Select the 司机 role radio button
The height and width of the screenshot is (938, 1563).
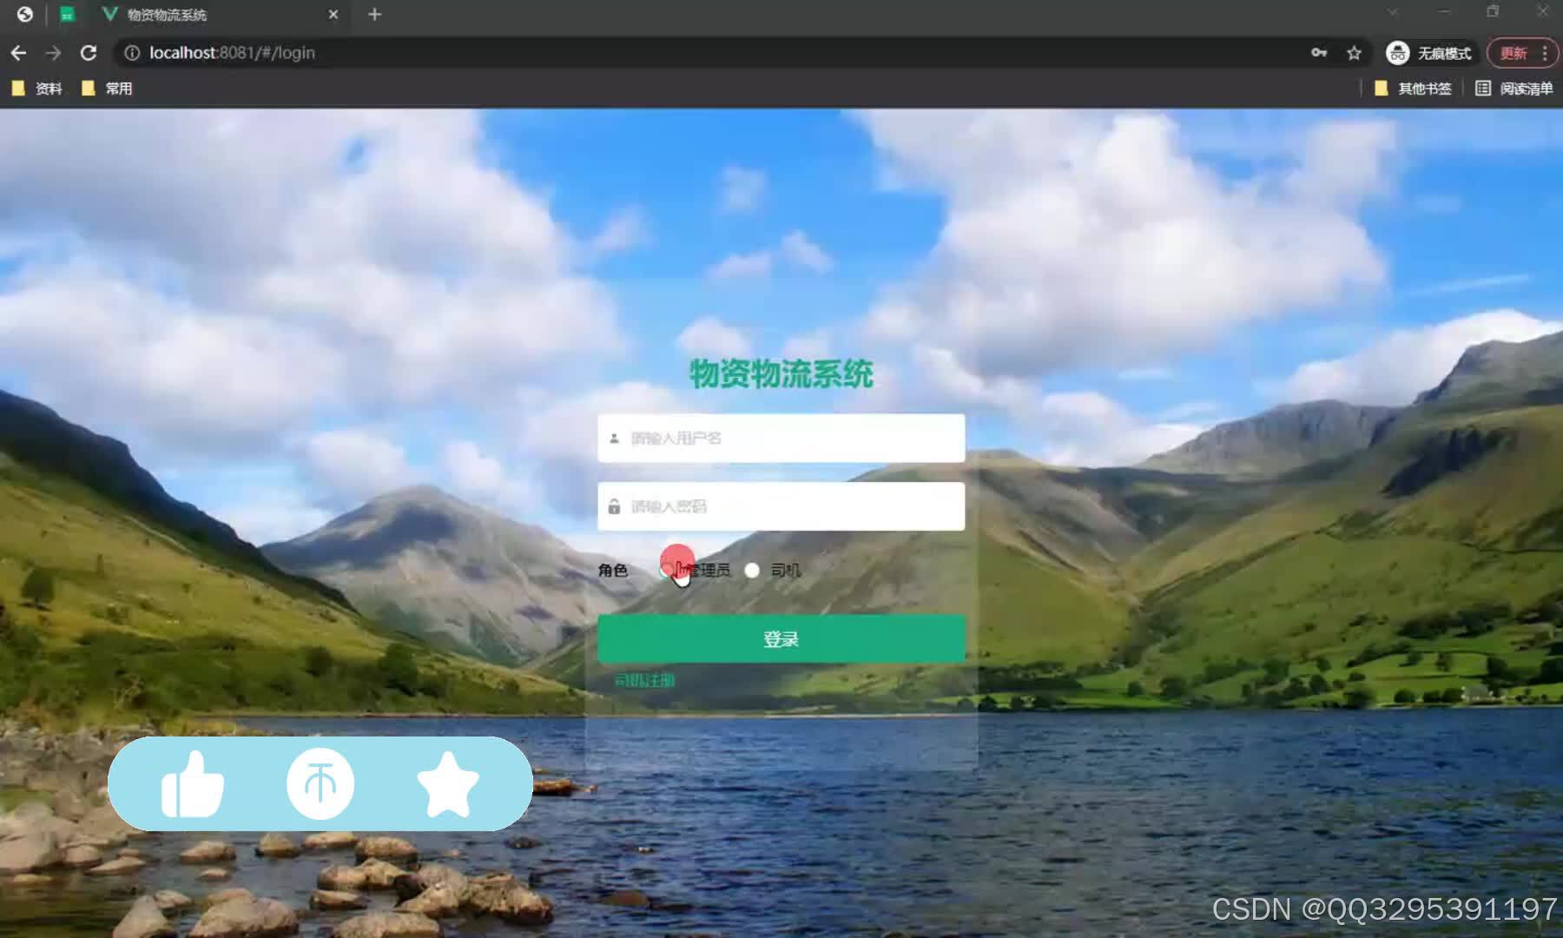tap(752, 571)
